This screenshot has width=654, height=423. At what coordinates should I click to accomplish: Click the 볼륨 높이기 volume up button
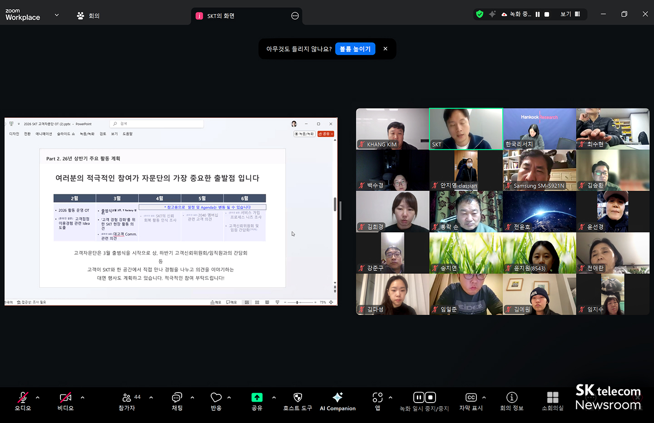coord(355,49)
